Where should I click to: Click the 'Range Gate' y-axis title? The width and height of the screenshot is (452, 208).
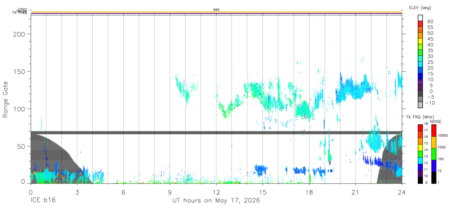(6, 99)
